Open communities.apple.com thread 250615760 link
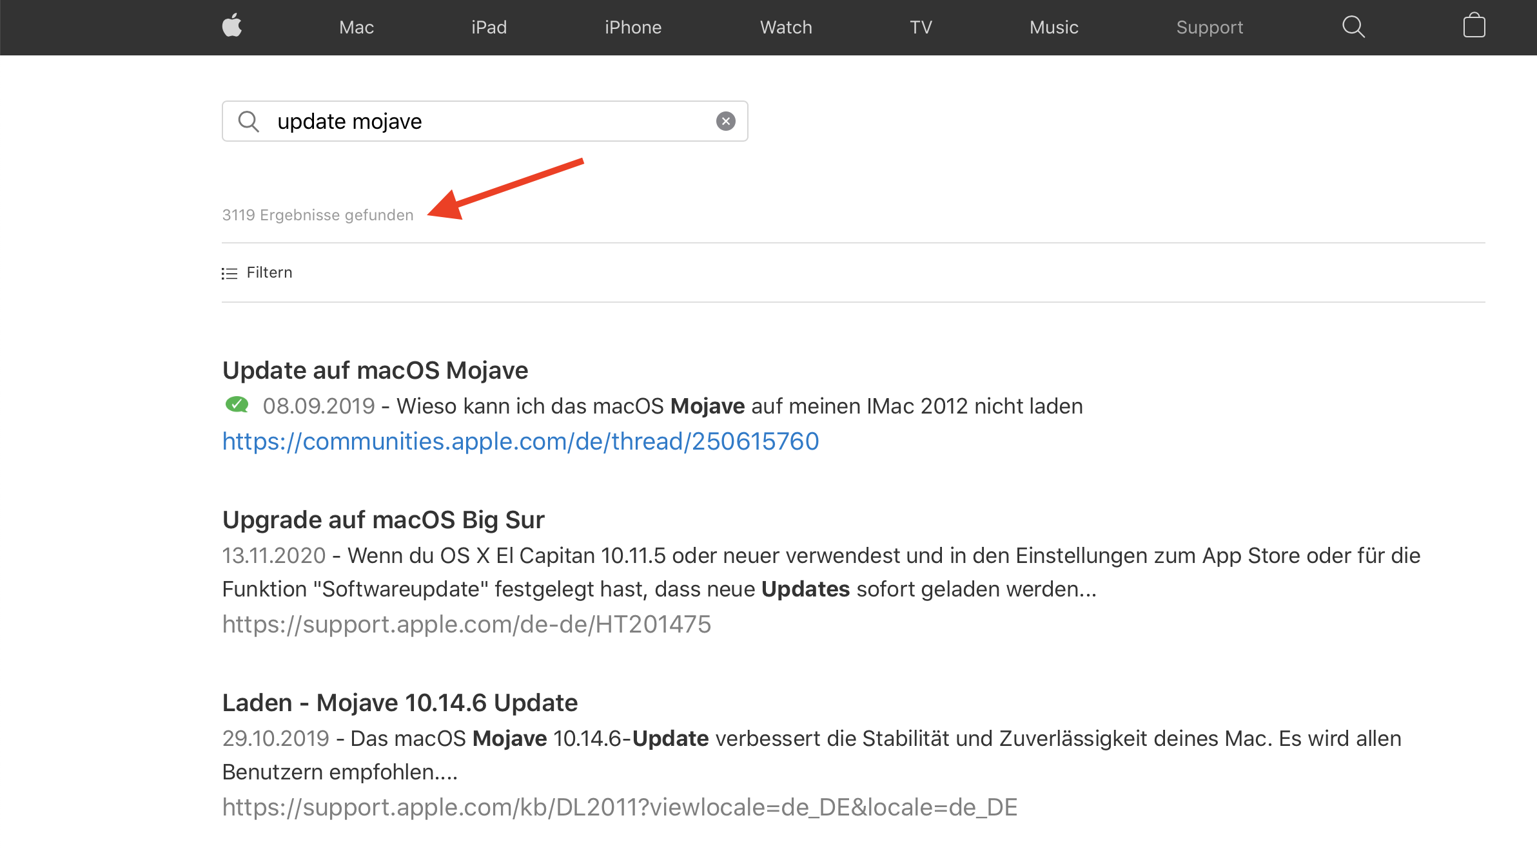1537x858 pixels. 520,441
